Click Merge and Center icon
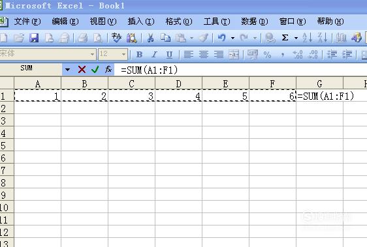The width and height of the screenshot is (367, 247). 234,55
